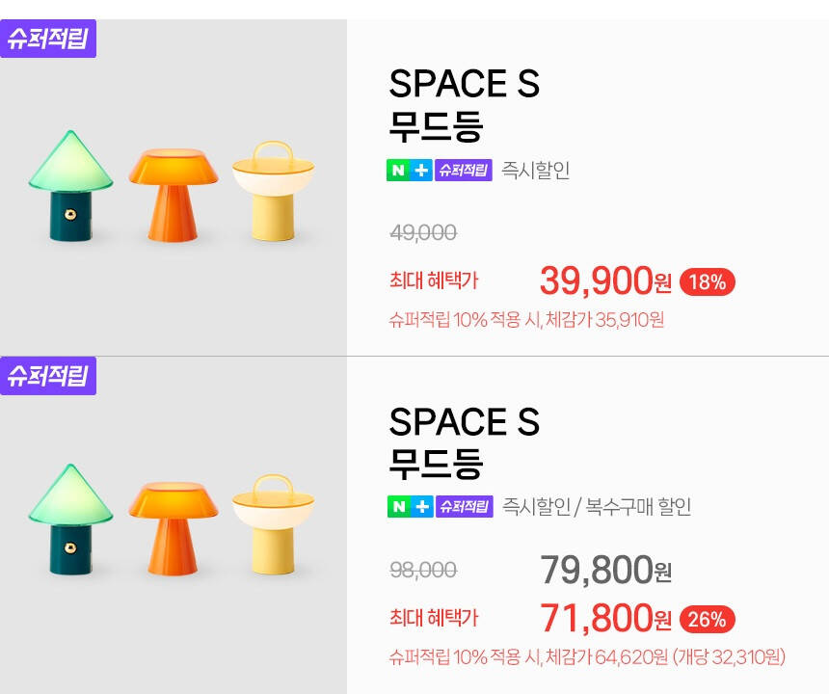Click the red 18% discount badge
This screenshot has height=694, width=829.
(708, 282)
